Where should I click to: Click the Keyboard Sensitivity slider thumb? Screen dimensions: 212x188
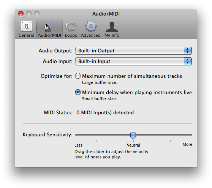point(133,136)
